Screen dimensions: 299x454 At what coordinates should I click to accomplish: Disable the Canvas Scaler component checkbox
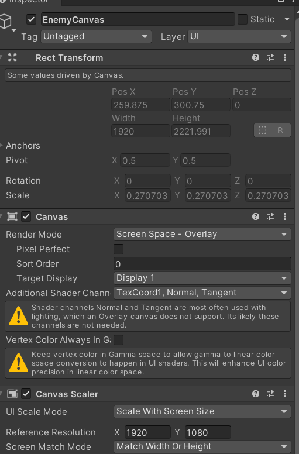click(26, 394)
